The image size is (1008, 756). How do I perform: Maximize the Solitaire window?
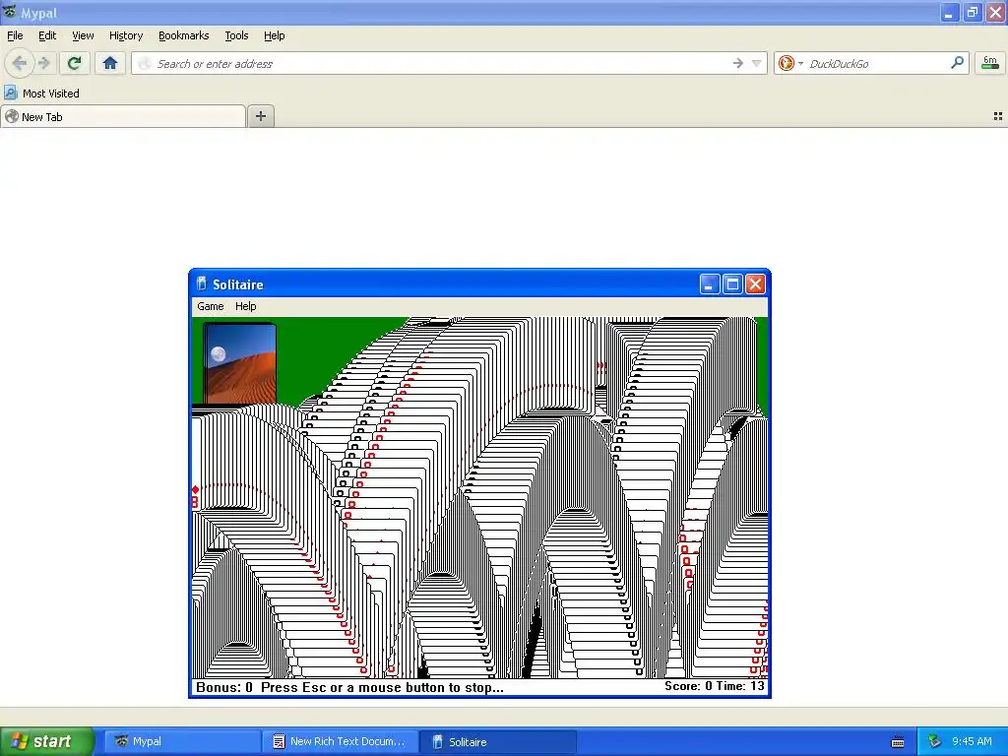[x=732, y=284]
